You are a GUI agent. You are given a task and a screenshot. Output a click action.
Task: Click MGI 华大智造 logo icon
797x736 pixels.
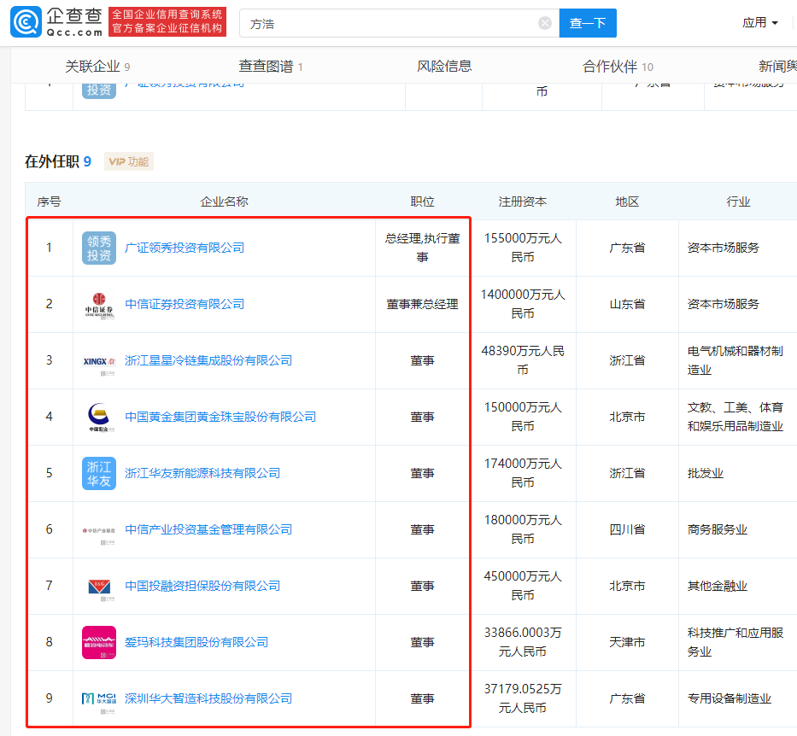pos(99,699)
